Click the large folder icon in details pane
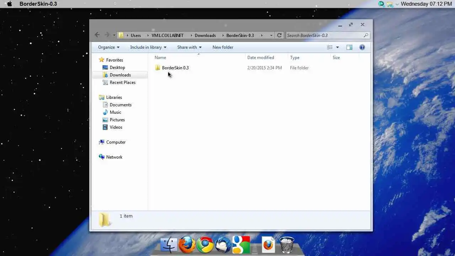This screenshot has width=455, height=256. [x=105, y=220]
